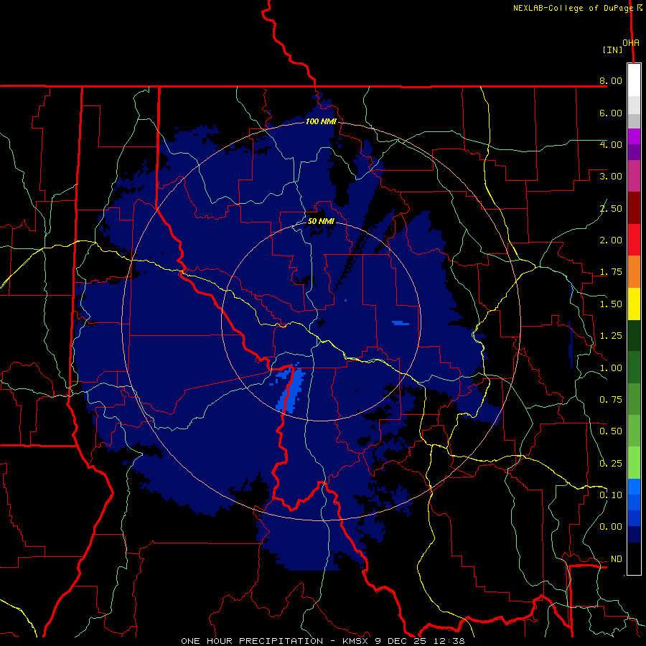Click the 6.00 legend value

tap(611, 113)
